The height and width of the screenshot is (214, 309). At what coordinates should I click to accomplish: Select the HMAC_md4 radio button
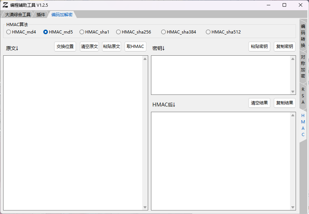(x=9, y=32)
